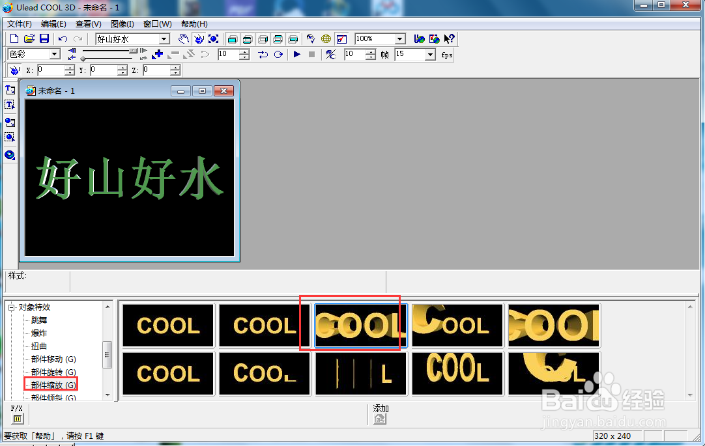Toggle the fourth toolbar visibility button
Viewport: 705px width, 446px height.
(x=278, y=39)
